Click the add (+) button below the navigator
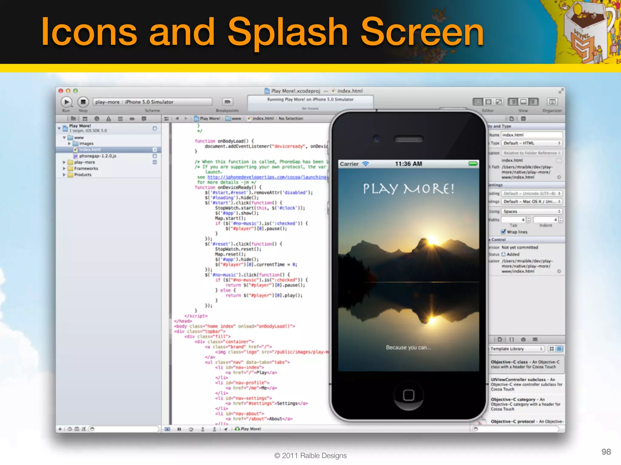Viewport: 621px width, 465px height. [60, 429]
